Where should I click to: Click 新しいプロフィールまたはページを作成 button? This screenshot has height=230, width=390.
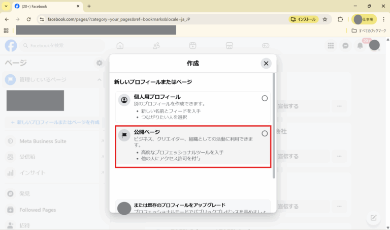[55, 122]
